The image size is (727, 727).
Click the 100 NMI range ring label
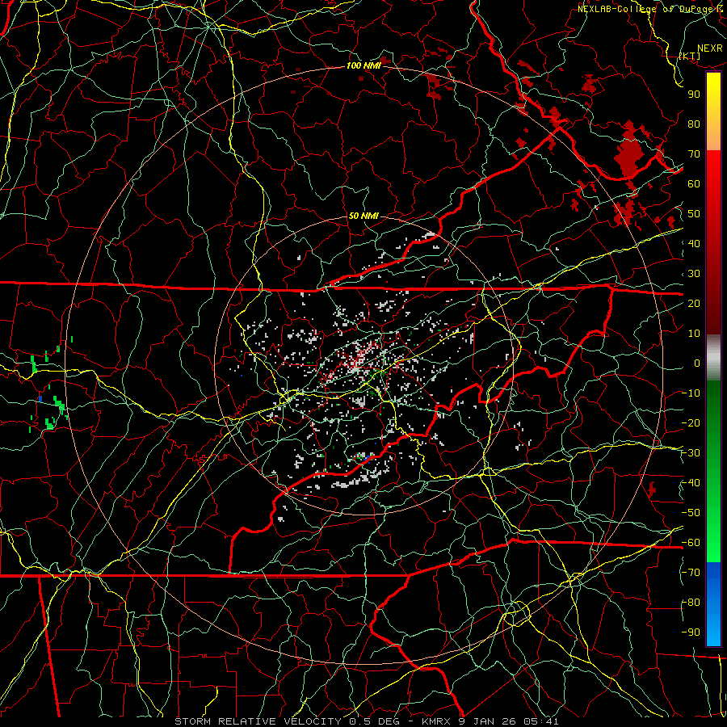tap(363, 65)
